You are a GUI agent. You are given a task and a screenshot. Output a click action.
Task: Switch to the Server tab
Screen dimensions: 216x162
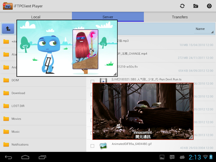click(108, 17)
